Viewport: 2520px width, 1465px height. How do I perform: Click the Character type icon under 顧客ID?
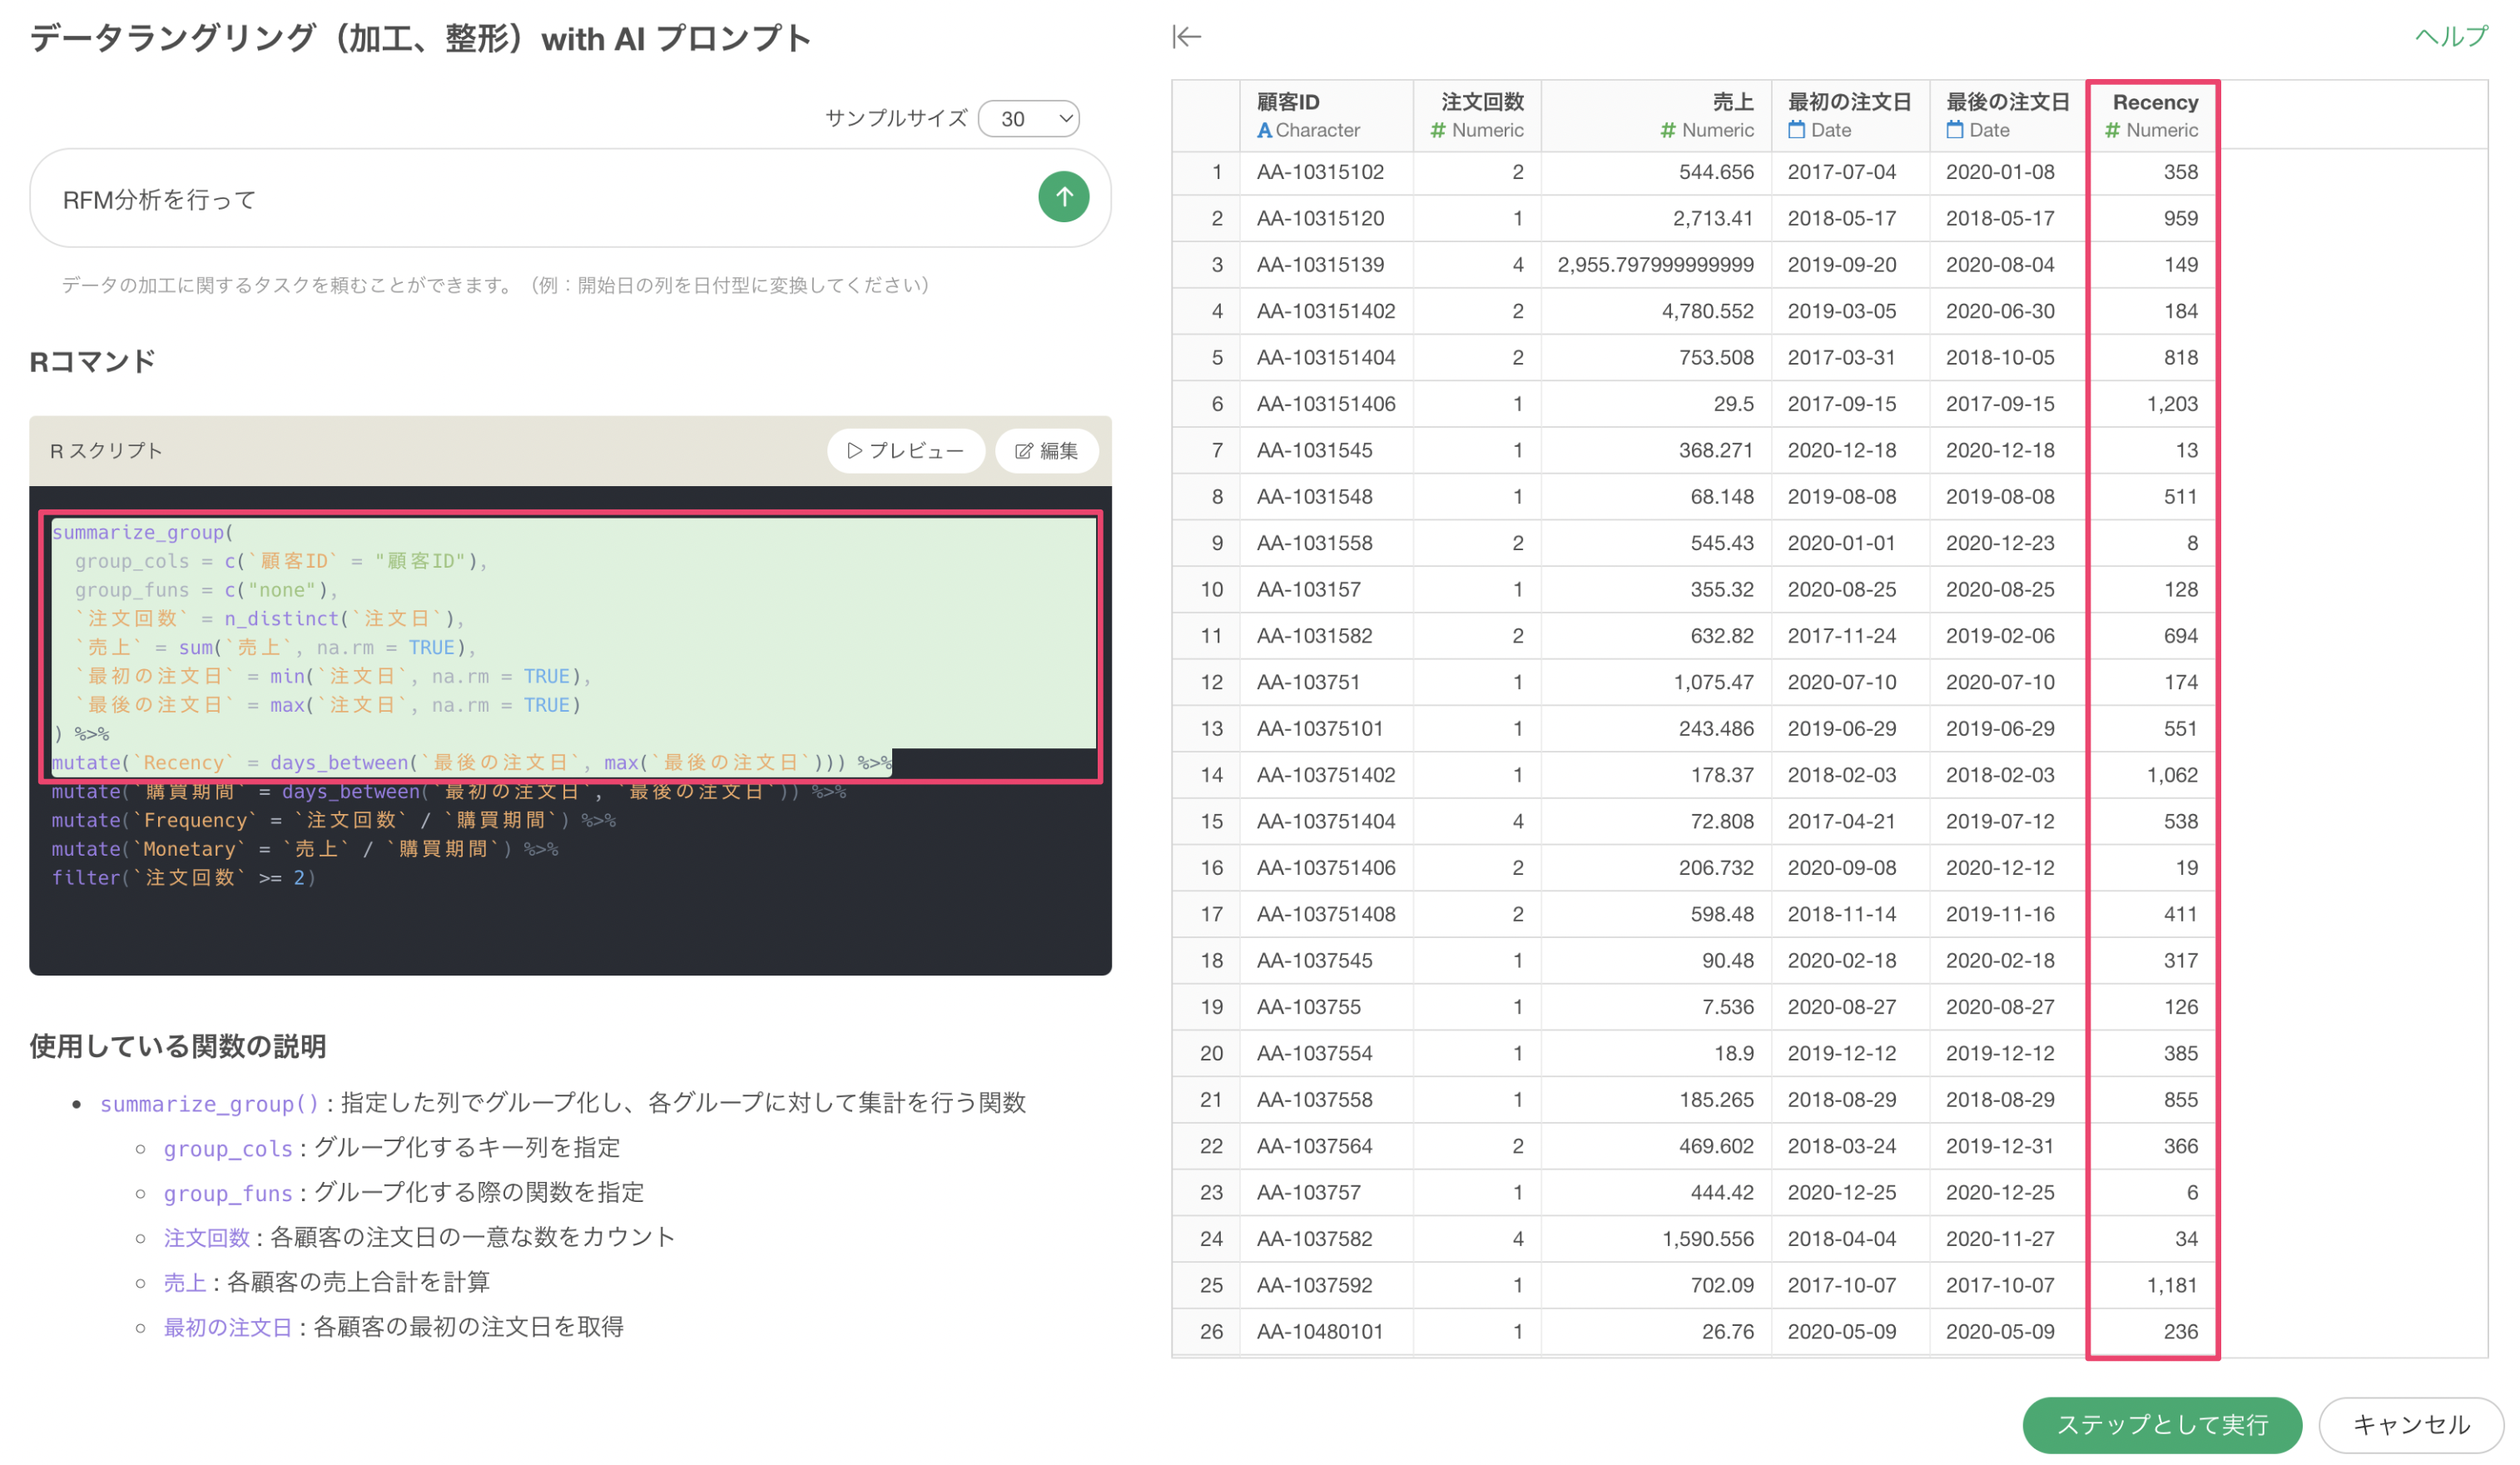[x=1264, y=130]
